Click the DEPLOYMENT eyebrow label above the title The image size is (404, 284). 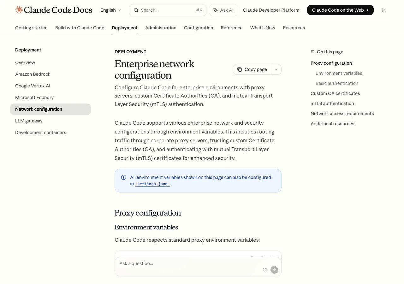(130, 52)
